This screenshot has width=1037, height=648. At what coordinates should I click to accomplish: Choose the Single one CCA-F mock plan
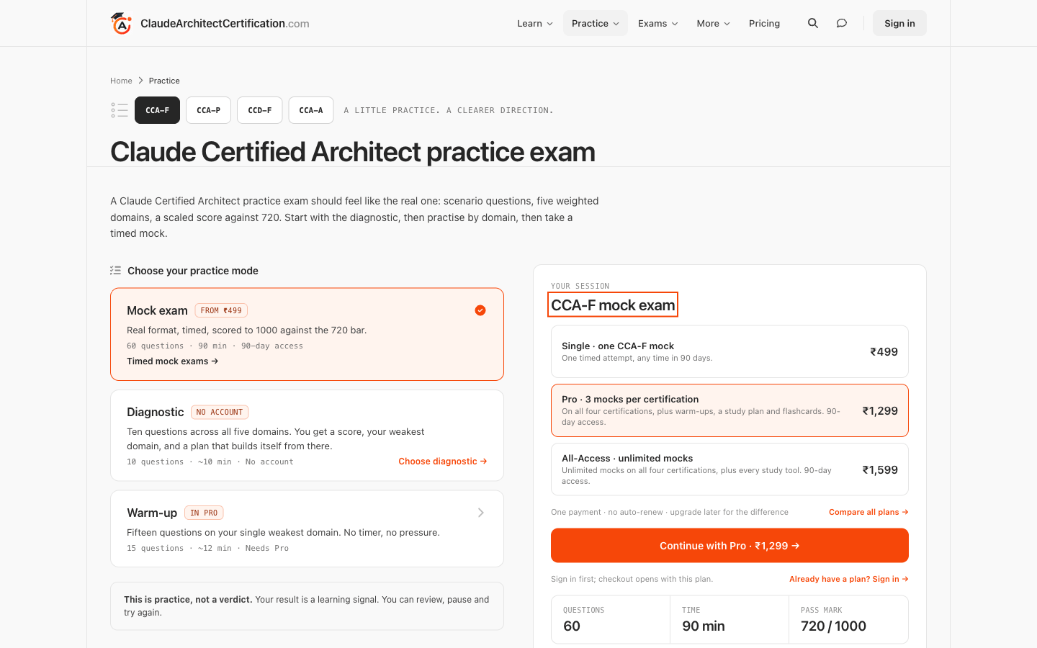(x=730, y=351)
